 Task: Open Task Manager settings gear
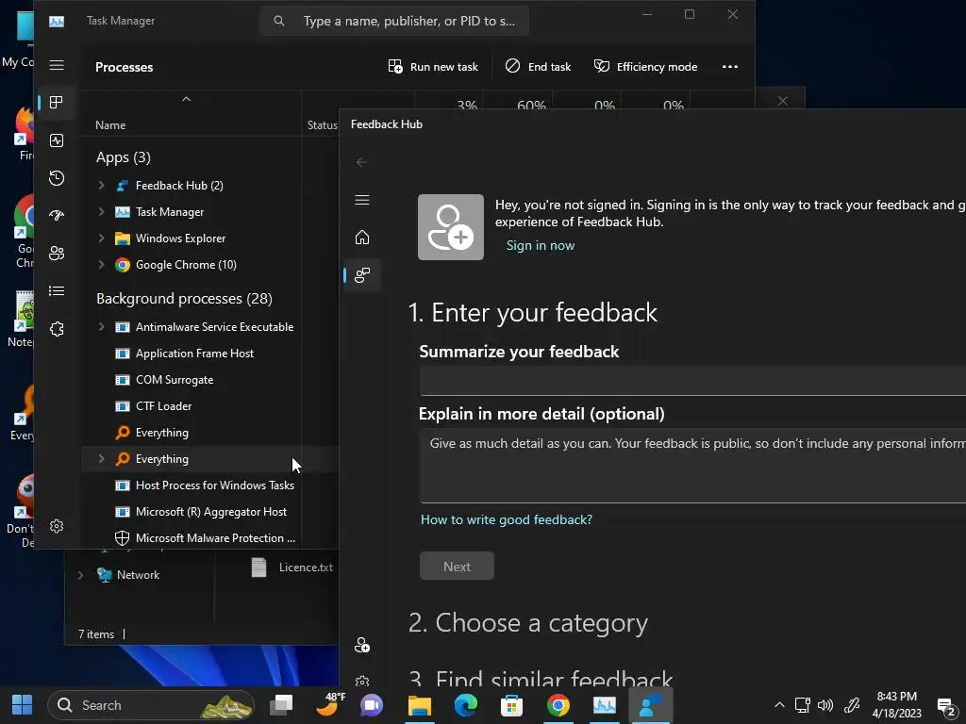pyautogui.click(x=57, y=526)
